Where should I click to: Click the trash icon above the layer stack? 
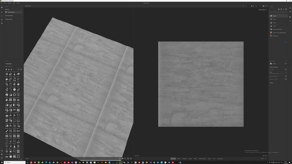pyautogui.click(x=286, y=9)
